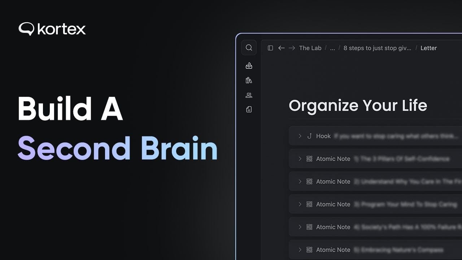
Task: Open the search icon in the sidebar
Action: click(x=249, y=48)
